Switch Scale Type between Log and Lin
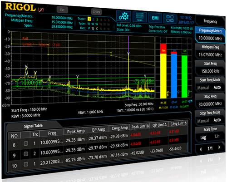227x182 pixels. (210, 134)
